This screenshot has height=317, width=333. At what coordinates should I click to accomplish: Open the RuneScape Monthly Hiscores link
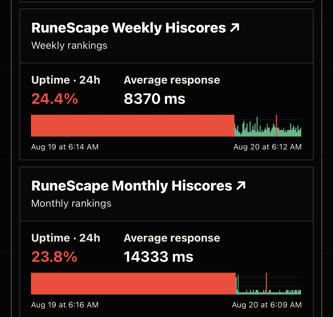[x=138, y=186]
